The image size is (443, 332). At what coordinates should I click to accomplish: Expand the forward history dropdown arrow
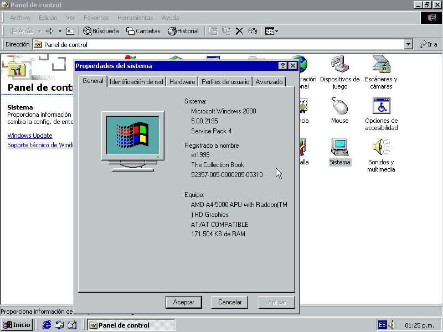(60, 31)
